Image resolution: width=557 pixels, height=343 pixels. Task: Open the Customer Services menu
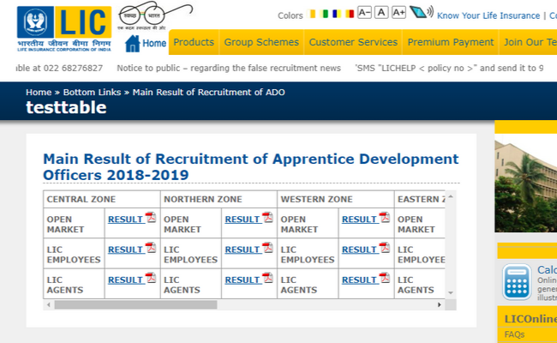[353, 42]
